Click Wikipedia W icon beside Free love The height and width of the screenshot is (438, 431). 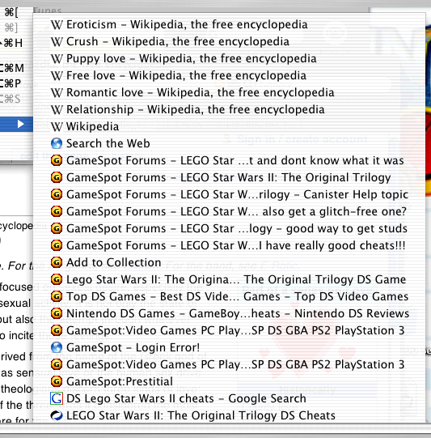[x=57, y=76]
